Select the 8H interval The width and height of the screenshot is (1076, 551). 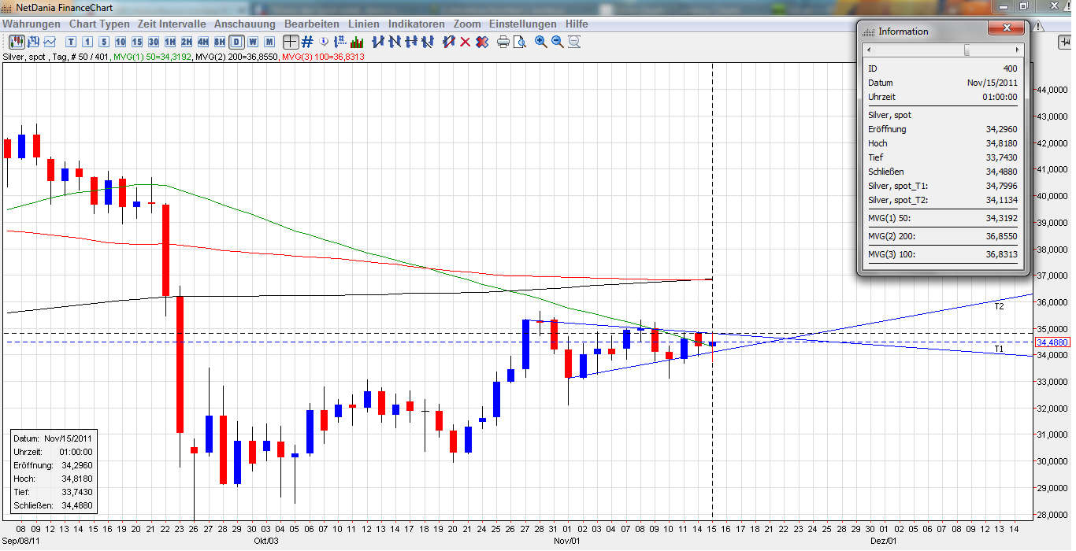(x=220, y=42)
